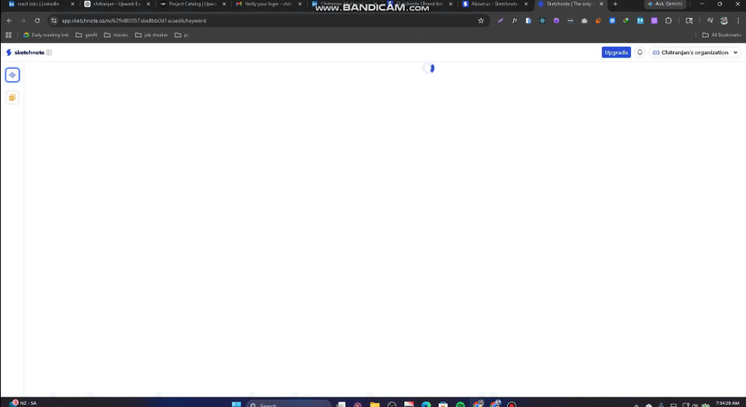Bookmark this page with the star icon
The image size is (746, 407).
[481, 21]
